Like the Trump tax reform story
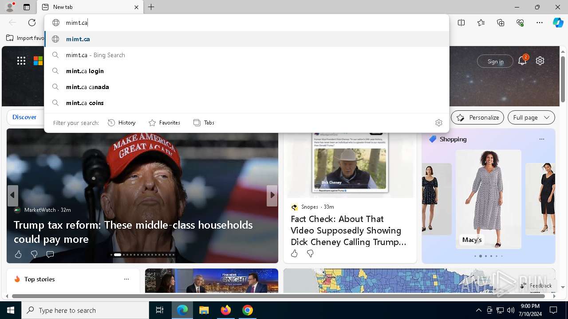 click(18, 254)
